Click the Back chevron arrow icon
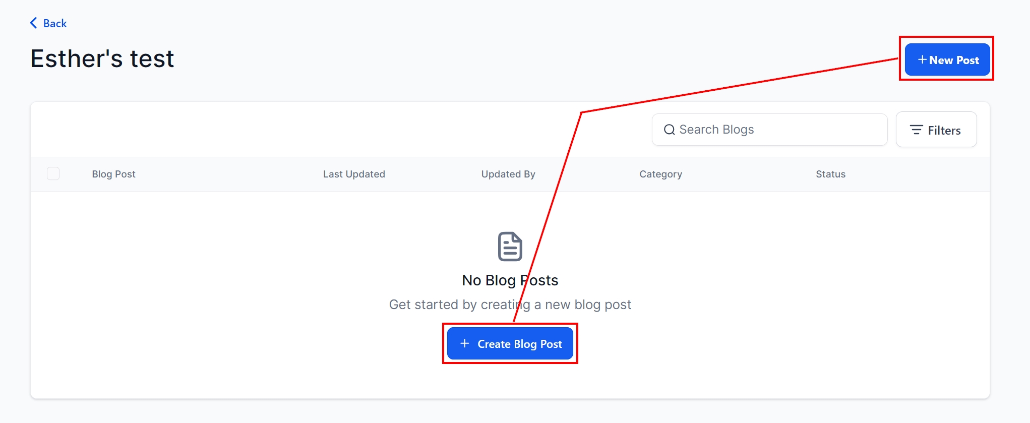1030x423 pixels. tap(34, 23)
